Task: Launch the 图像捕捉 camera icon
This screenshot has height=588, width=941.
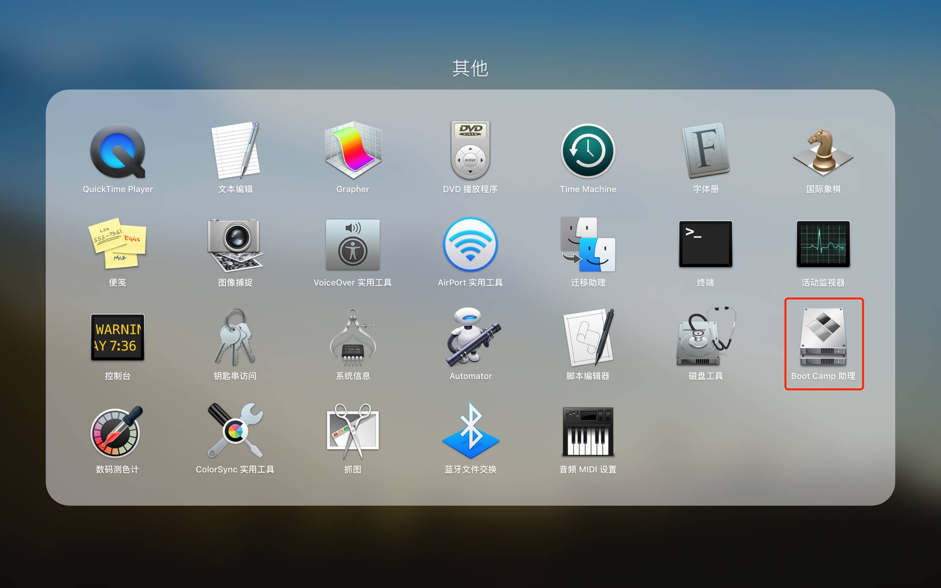Action: [235, 245]
